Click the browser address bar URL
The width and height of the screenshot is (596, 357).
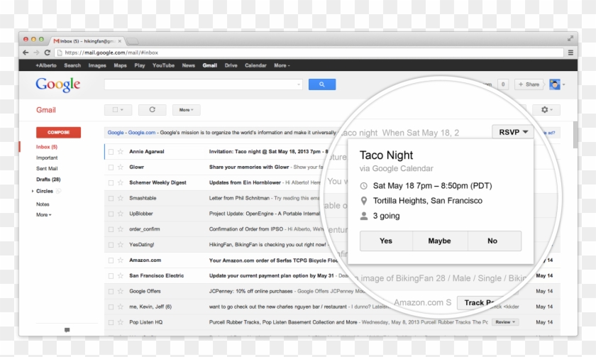pyautogui.click(x=111, y=53)
